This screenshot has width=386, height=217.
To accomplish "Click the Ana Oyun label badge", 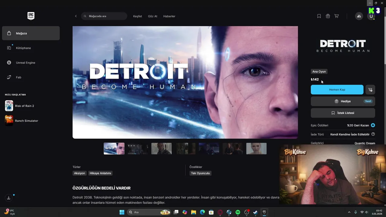I will 319,71.
